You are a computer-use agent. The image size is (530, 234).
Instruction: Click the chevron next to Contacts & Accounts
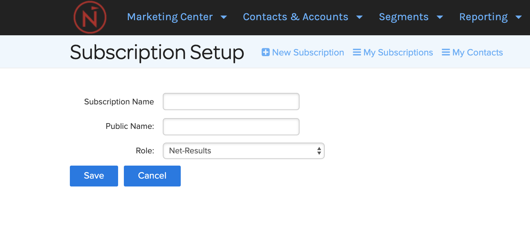[x=360, y=17]
